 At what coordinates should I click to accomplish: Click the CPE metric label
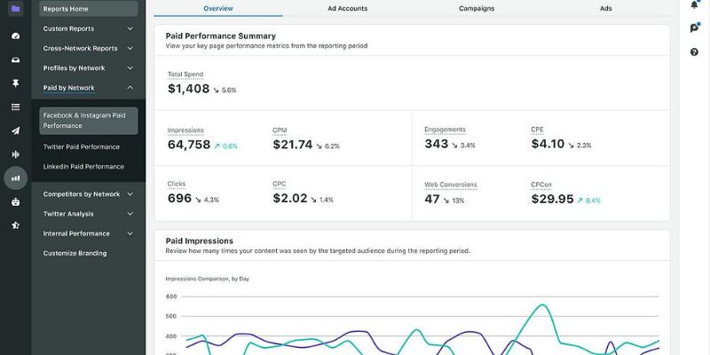coord(538,130)
